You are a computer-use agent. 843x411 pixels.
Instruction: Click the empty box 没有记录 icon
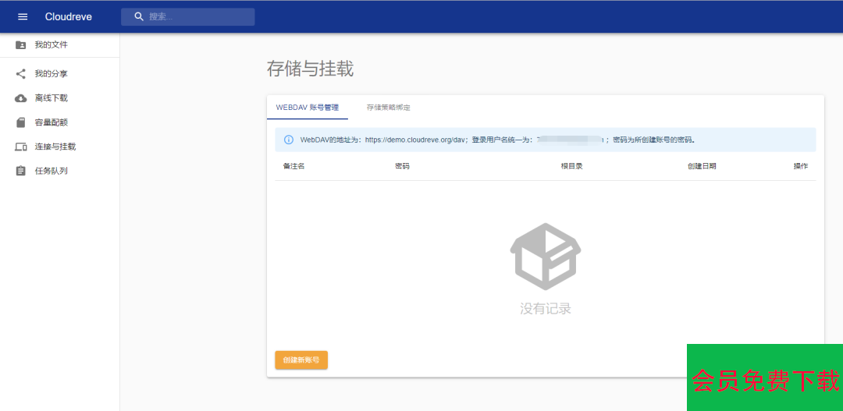click(545, 257)
